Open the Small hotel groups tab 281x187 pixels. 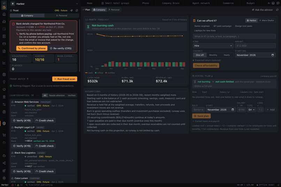(x=115, y=3)
